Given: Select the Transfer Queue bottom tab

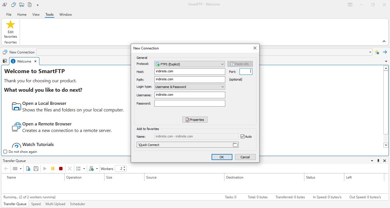Looking at the screenshot, I should point(15,204).
